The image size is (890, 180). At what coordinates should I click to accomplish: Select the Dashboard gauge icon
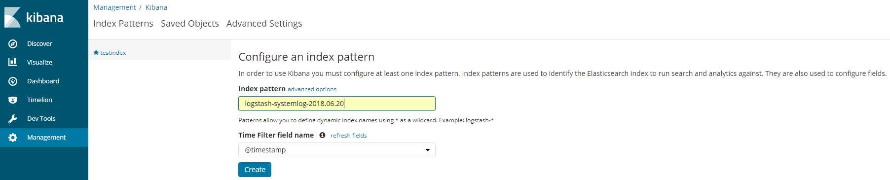coord(13,81)
